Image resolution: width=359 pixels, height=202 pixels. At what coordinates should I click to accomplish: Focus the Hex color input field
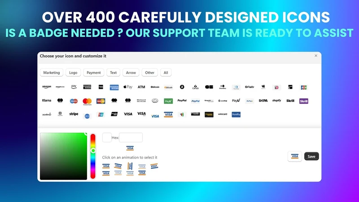pos(131,137)
